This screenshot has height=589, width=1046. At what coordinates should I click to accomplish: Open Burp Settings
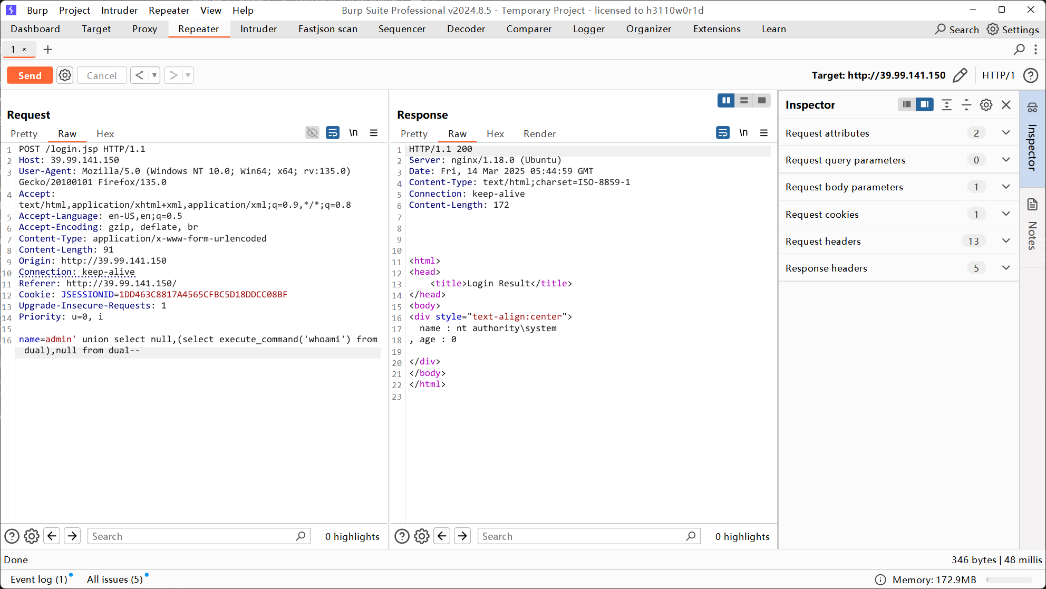pyautogui.click(x=1013, y=30)
